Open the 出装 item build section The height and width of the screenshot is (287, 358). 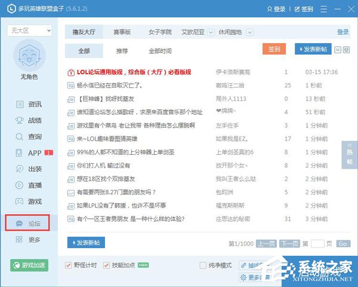tap(29, 169)
